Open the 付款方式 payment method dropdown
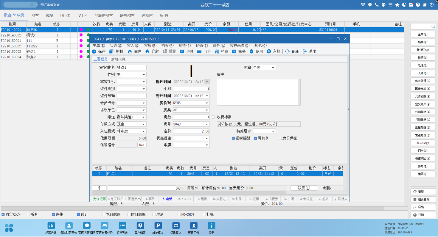The image size is (438, 237). click(x=144, y=124)
